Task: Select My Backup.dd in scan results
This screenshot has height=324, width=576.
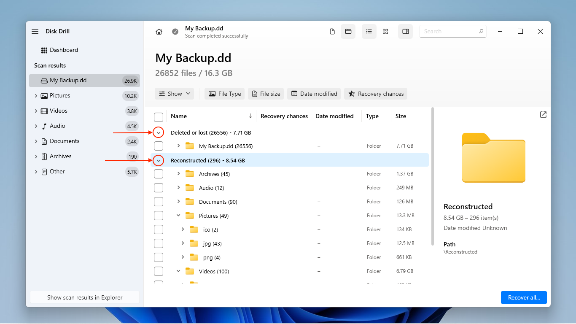Action: [63, 80]
